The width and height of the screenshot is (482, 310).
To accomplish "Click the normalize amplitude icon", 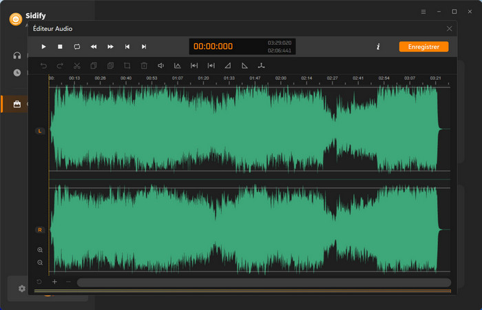I will (177, 66).
